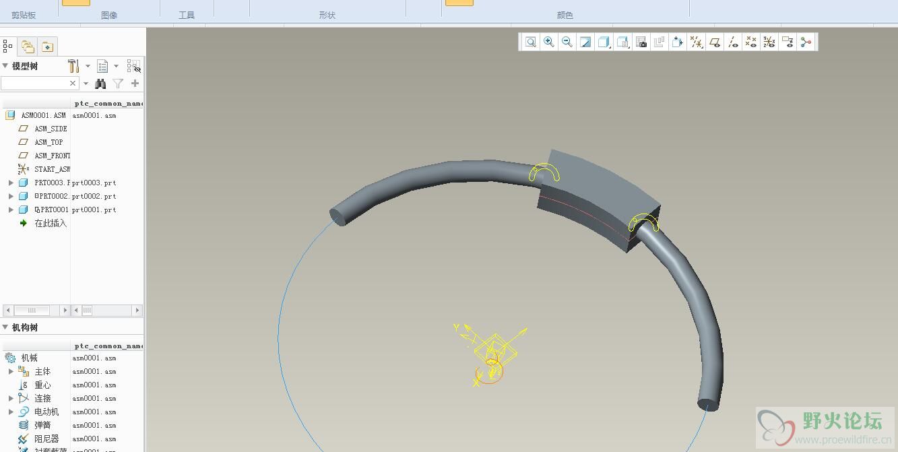The height and width of the screenshot is (452, 898).
Task: Expand the 电动机 motors node
Action: click(x=11, y=412)
